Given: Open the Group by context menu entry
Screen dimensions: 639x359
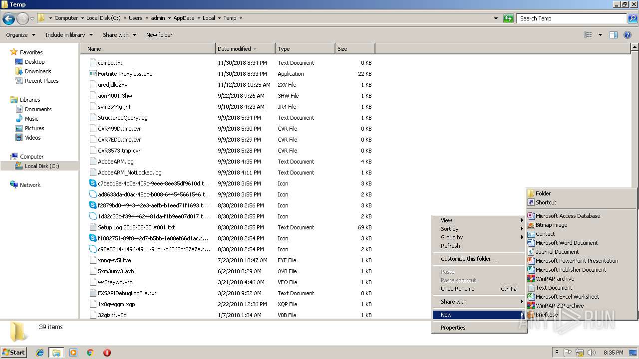Looking at the screenshot, I should click(x=479, y=237).
